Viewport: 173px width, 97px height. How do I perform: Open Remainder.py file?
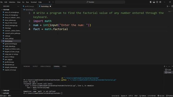click(x=9, y=65)
